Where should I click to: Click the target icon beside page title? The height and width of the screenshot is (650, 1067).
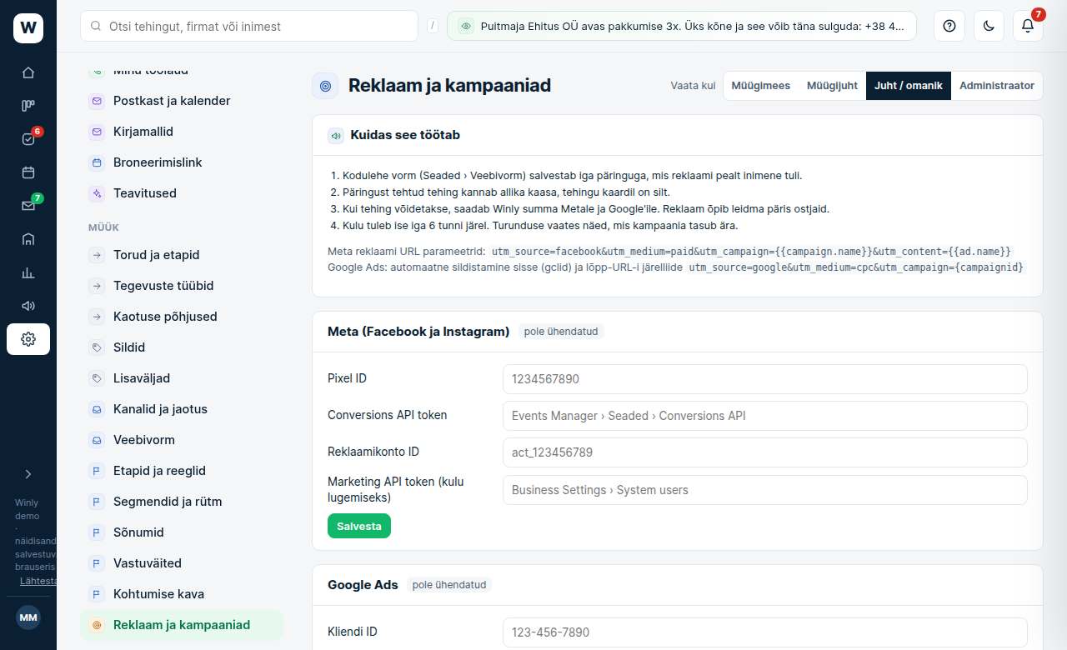pos(325,86)
